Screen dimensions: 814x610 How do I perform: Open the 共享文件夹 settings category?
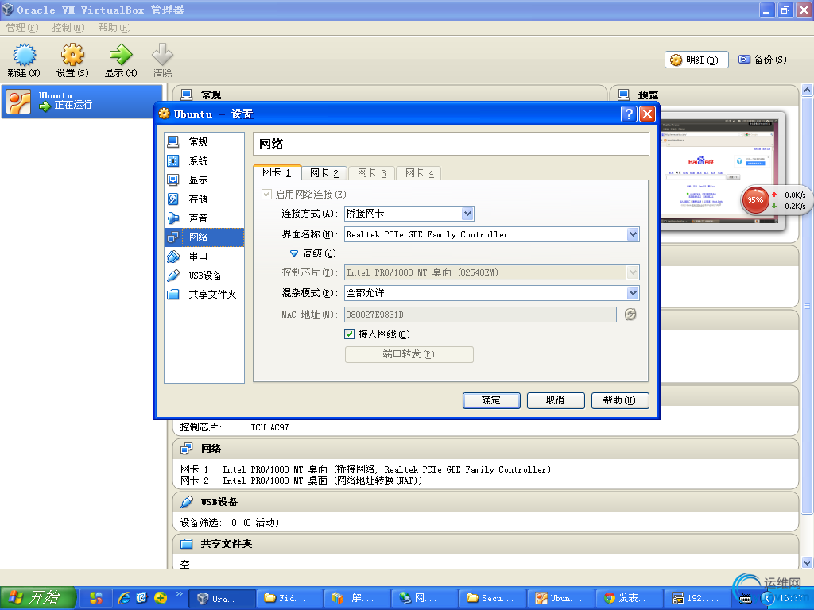(x=204, y=294)
